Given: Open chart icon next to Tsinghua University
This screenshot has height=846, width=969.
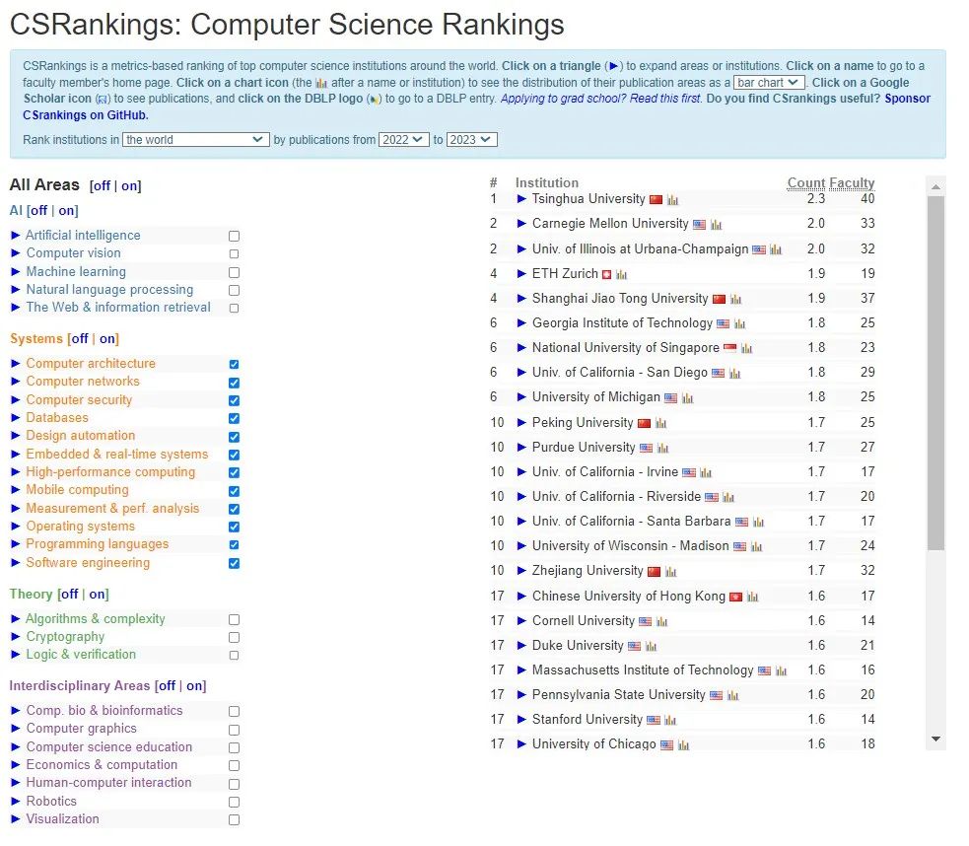Looking at the screenshot, I should pos(672,200).
